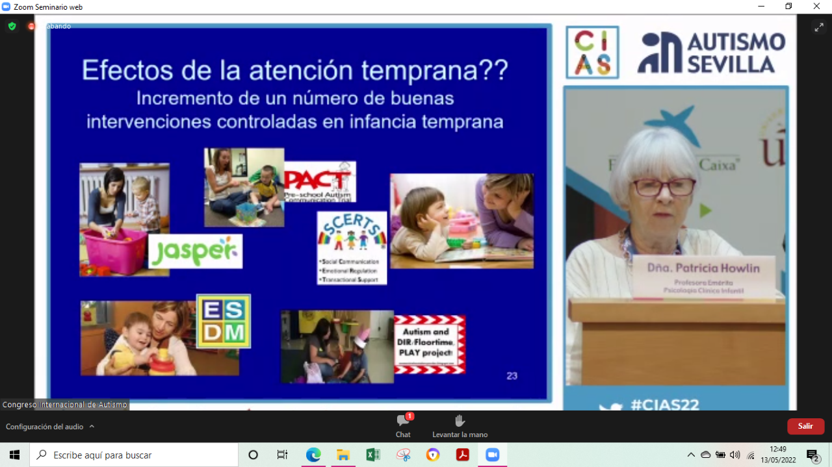Click the Congreso Internacional de Autismo label
832x467 pixels.
click(x=65, y=405)
